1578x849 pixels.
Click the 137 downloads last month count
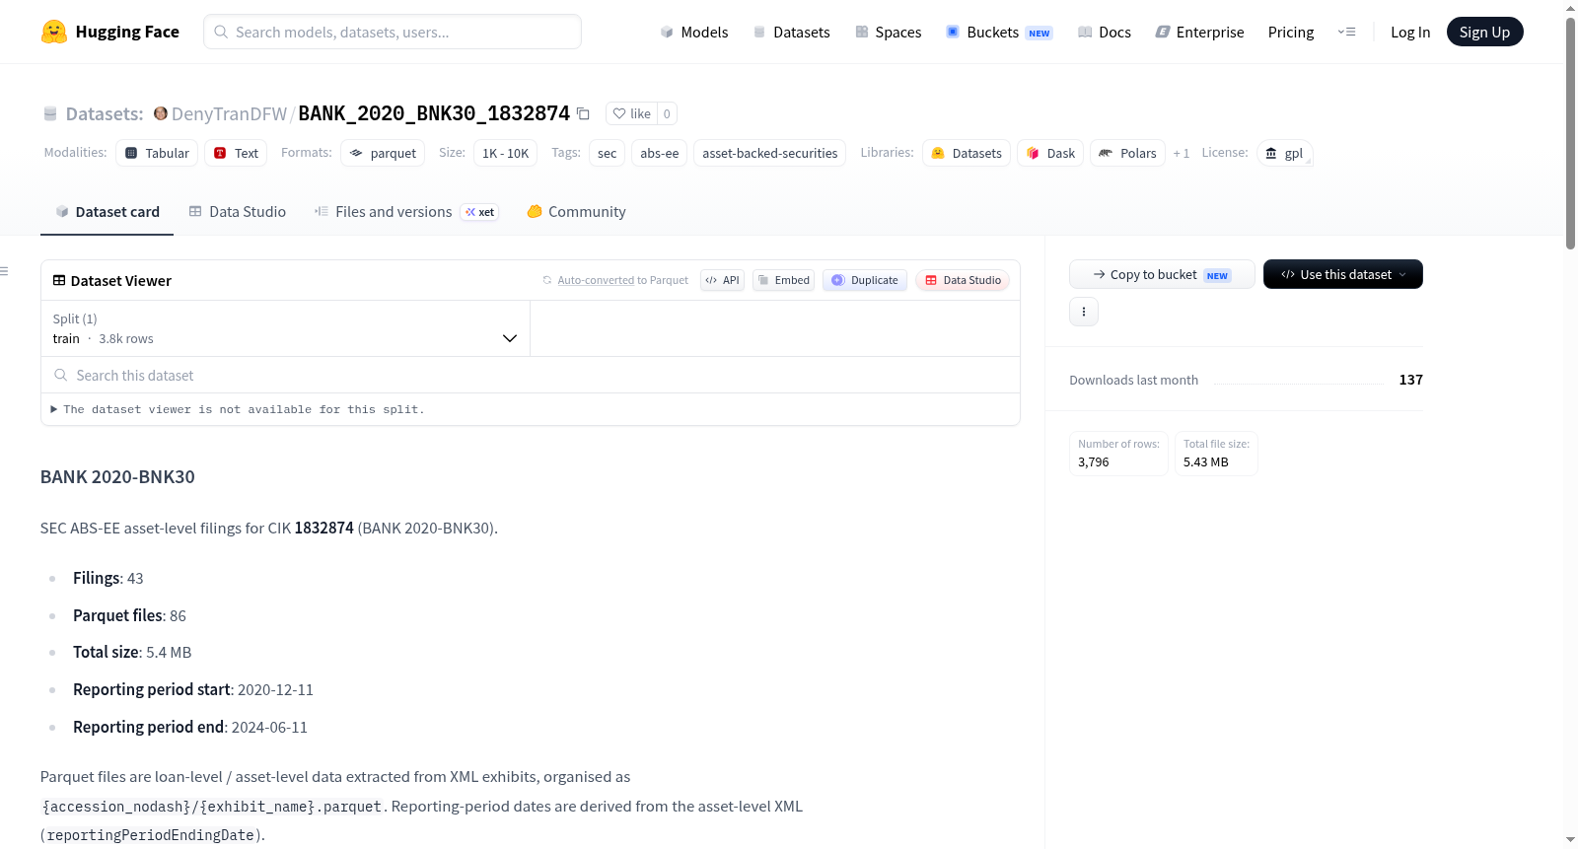click(1410, 380)
